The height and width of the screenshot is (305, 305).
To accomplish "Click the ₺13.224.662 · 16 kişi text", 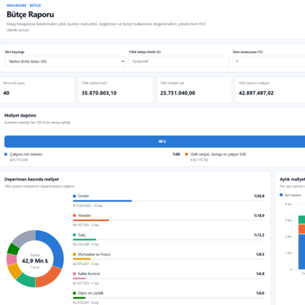I will click(88, 206).
